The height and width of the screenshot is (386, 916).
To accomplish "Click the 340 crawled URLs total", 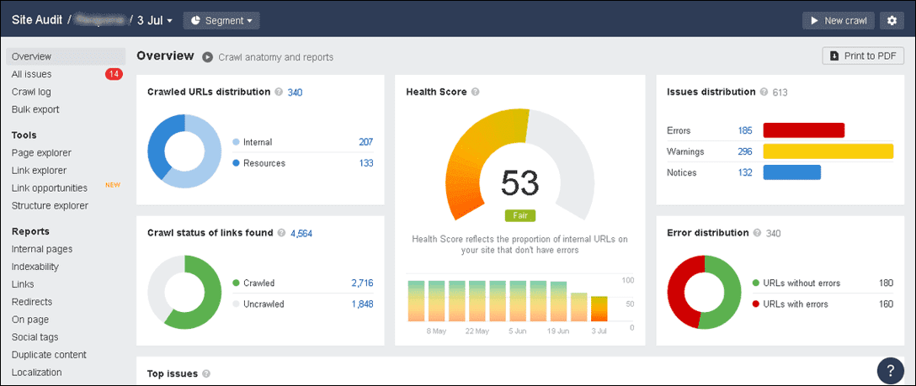I will [295, 93].
